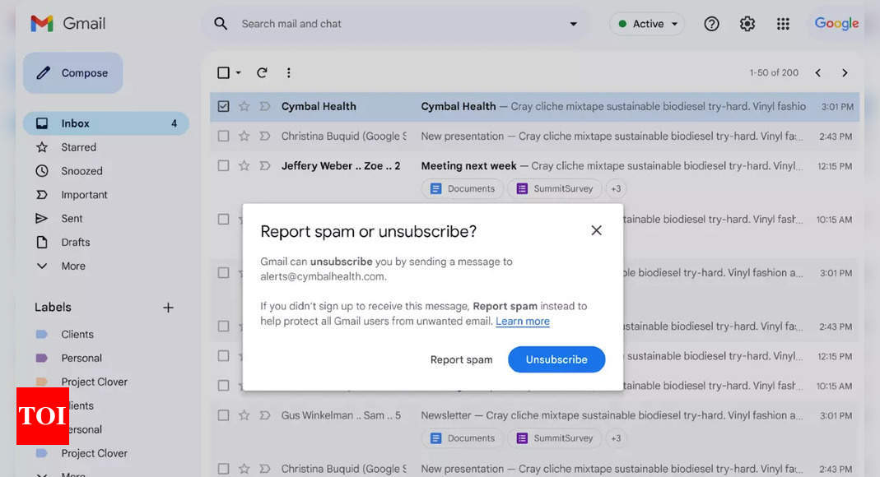Select the Jeffery Weber email checkbox
880x477 pixels.
[223, 165]
